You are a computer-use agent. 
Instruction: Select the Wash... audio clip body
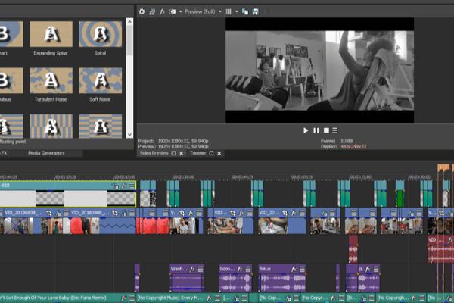[x=187, y=283]
